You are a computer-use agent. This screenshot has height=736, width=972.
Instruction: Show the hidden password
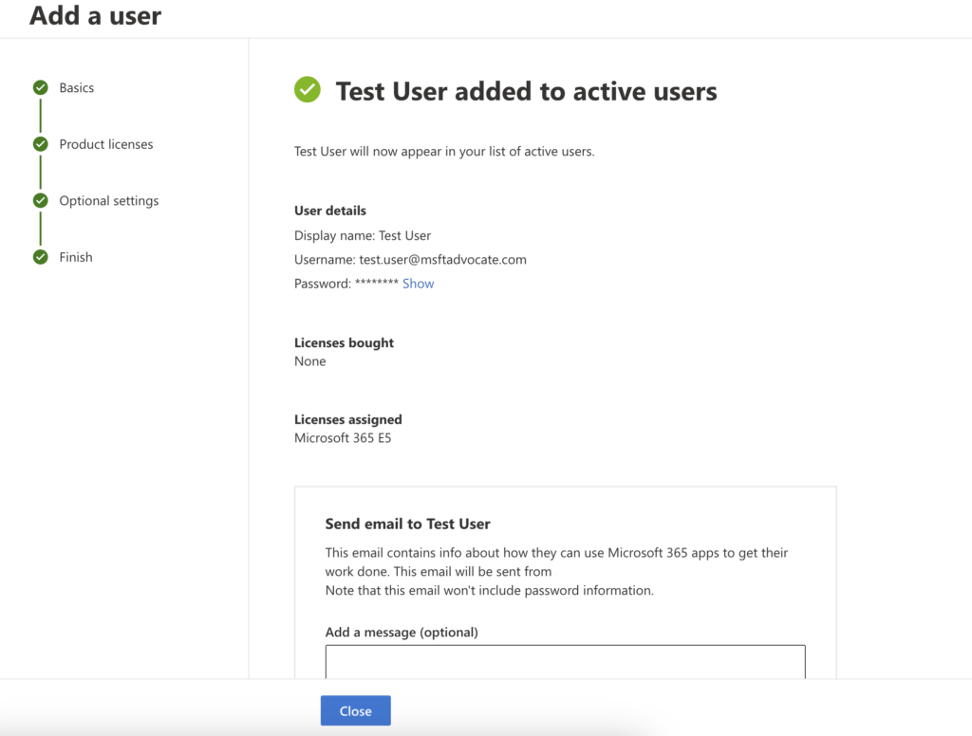[418, 284]
